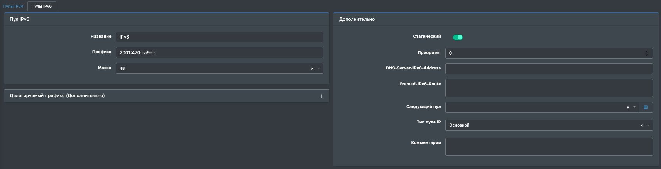Open the Маска dropdown arrow
Screen dimensions: 661x169
pyautogui.click(x=319, y=68)
